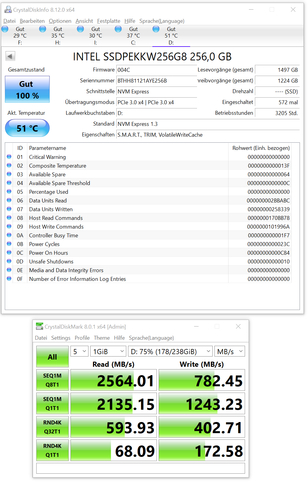Select drive D: status orb
Screen dimensions: 308x483
tap(156, 29)
